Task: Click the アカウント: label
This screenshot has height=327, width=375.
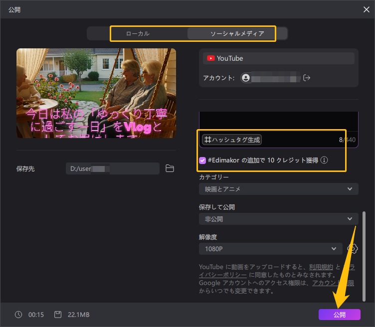Action: 219,78
